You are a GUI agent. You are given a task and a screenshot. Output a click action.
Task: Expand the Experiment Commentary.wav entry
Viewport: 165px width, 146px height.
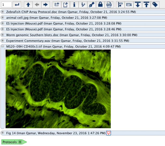click(2, 41)
